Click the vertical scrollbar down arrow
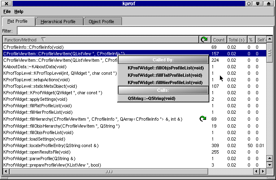This screenshot has height=180, width=276. [269, 165]
